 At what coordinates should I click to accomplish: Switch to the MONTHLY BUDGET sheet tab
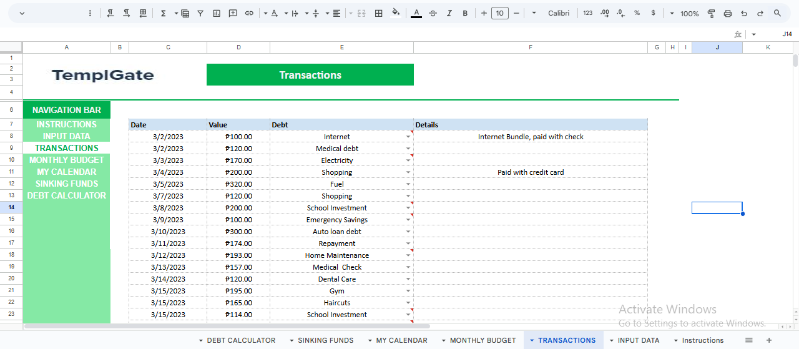(483, 340)
